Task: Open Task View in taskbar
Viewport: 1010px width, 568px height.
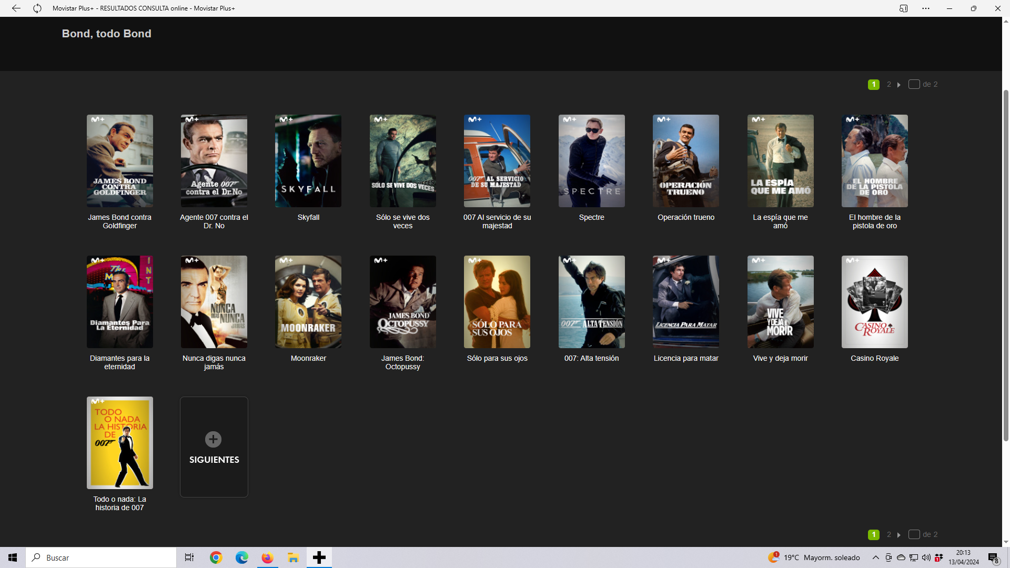Action: [189, 557]
